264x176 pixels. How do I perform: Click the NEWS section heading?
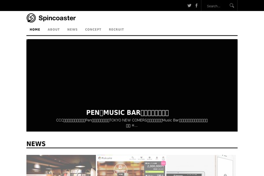pyautogui.click(x=36, y=144)
